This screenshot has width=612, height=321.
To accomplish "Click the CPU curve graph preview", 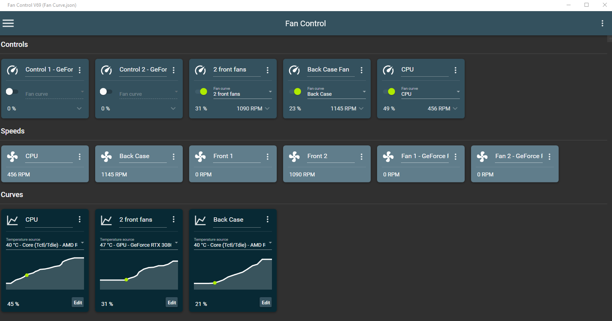I will tap(45, 273).
